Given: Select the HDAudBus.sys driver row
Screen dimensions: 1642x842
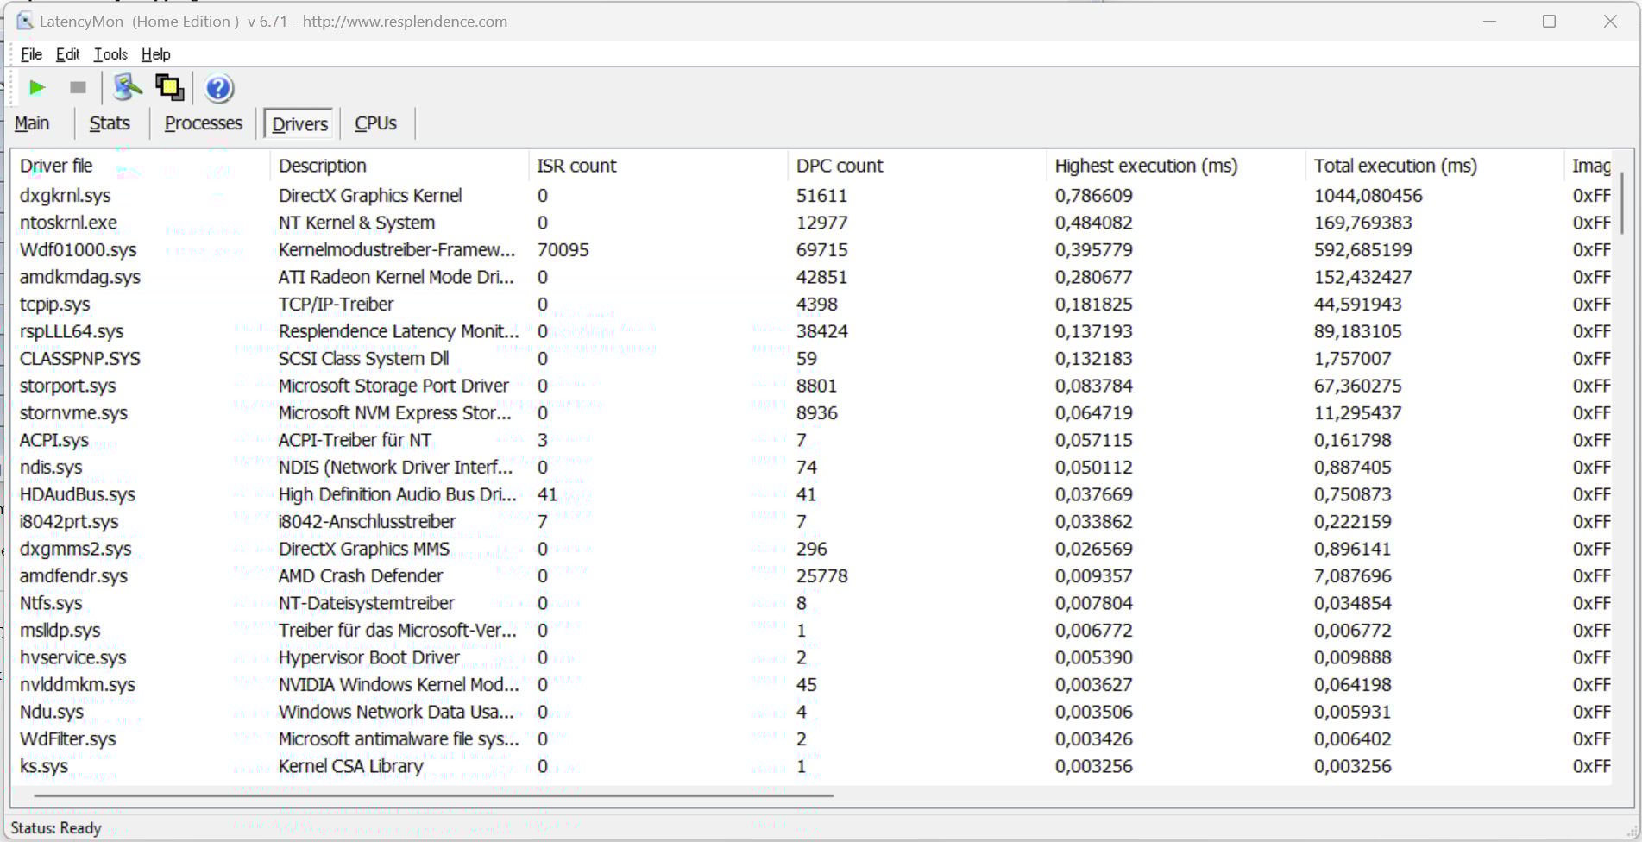Looking at the screenshot, I should tap(811, 494).
